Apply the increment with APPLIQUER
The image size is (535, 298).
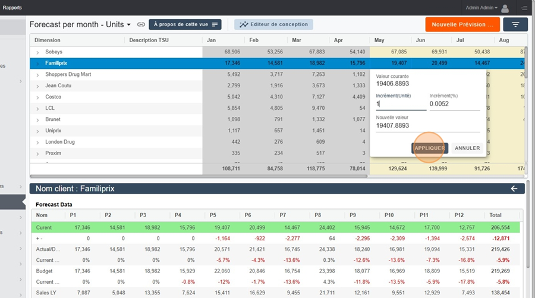click(x=430, y=148)
